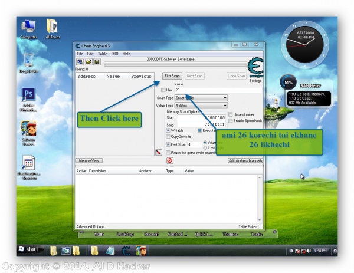Click the Address column header in results
The image size is (354, 273).
tap(87, 76)
